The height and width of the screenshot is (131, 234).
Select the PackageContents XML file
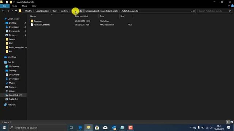point(42,25)
